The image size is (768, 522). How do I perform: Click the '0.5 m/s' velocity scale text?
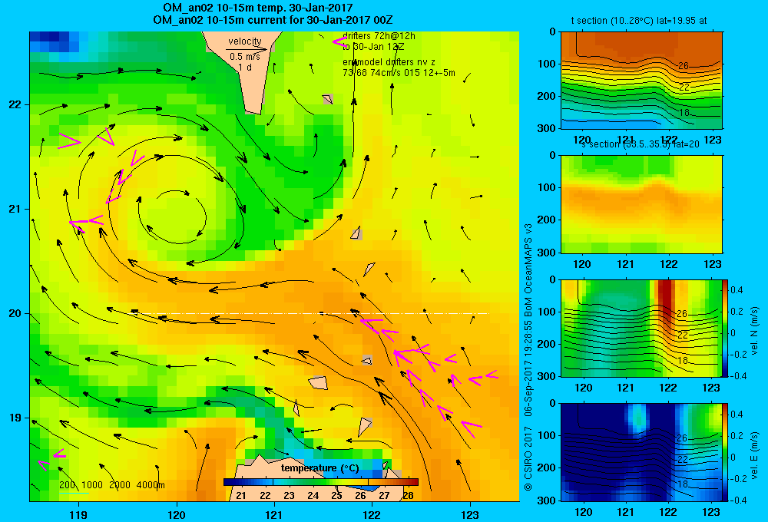coord(245,57)
